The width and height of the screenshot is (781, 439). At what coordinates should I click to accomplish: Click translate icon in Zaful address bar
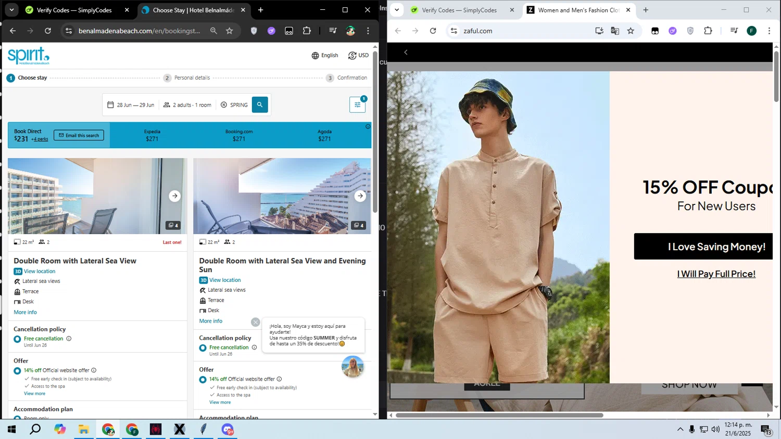click(615, 31)
